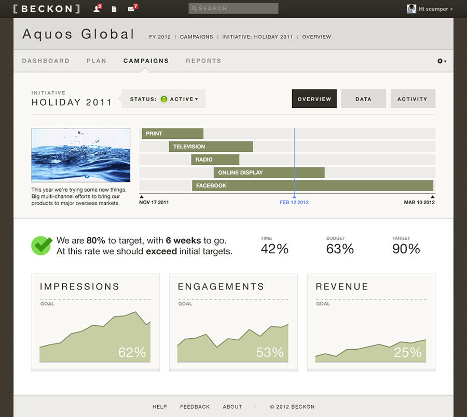467x417 pixels.
Task: Select the Radio campaign bar
Action: pyautogui.click(x=215, y=160)
